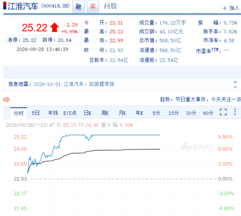The width and height of the screenshot is (241, 216).
Task: Select the 分时 chart tab
Action: coord(18,113)
